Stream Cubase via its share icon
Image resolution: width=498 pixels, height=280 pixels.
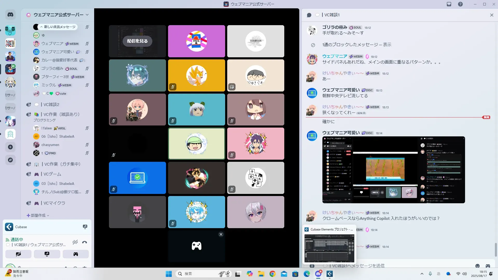[x=85, y=227]
